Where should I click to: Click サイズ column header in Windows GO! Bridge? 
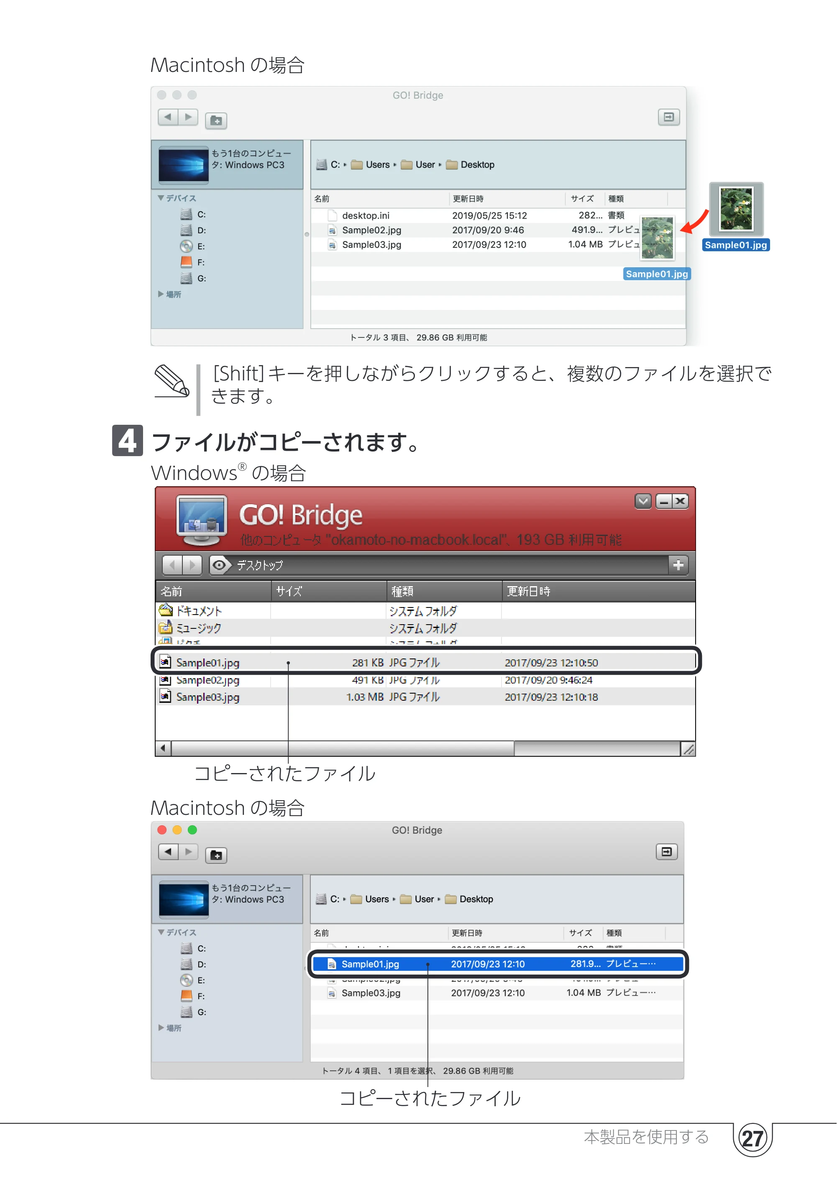[x=329, y=591]
